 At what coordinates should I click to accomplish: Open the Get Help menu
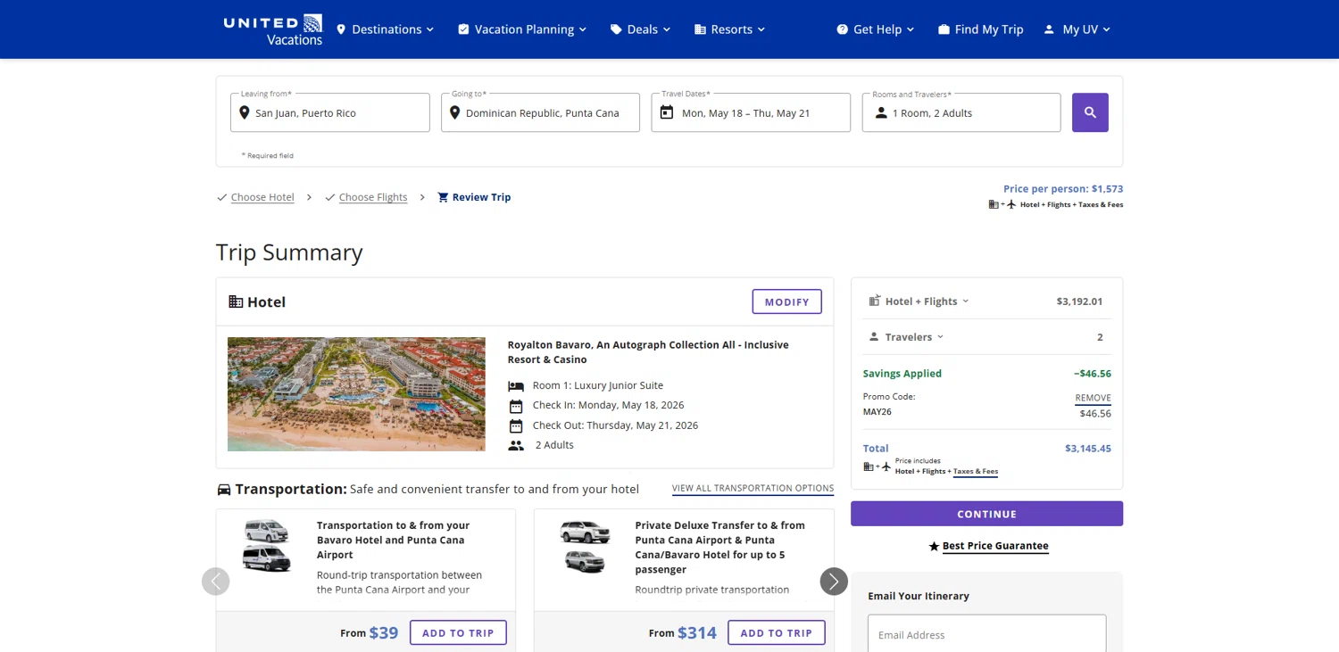coord(876,29)
